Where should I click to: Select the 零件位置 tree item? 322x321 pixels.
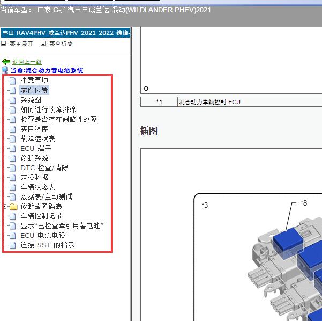coord(34,90)
